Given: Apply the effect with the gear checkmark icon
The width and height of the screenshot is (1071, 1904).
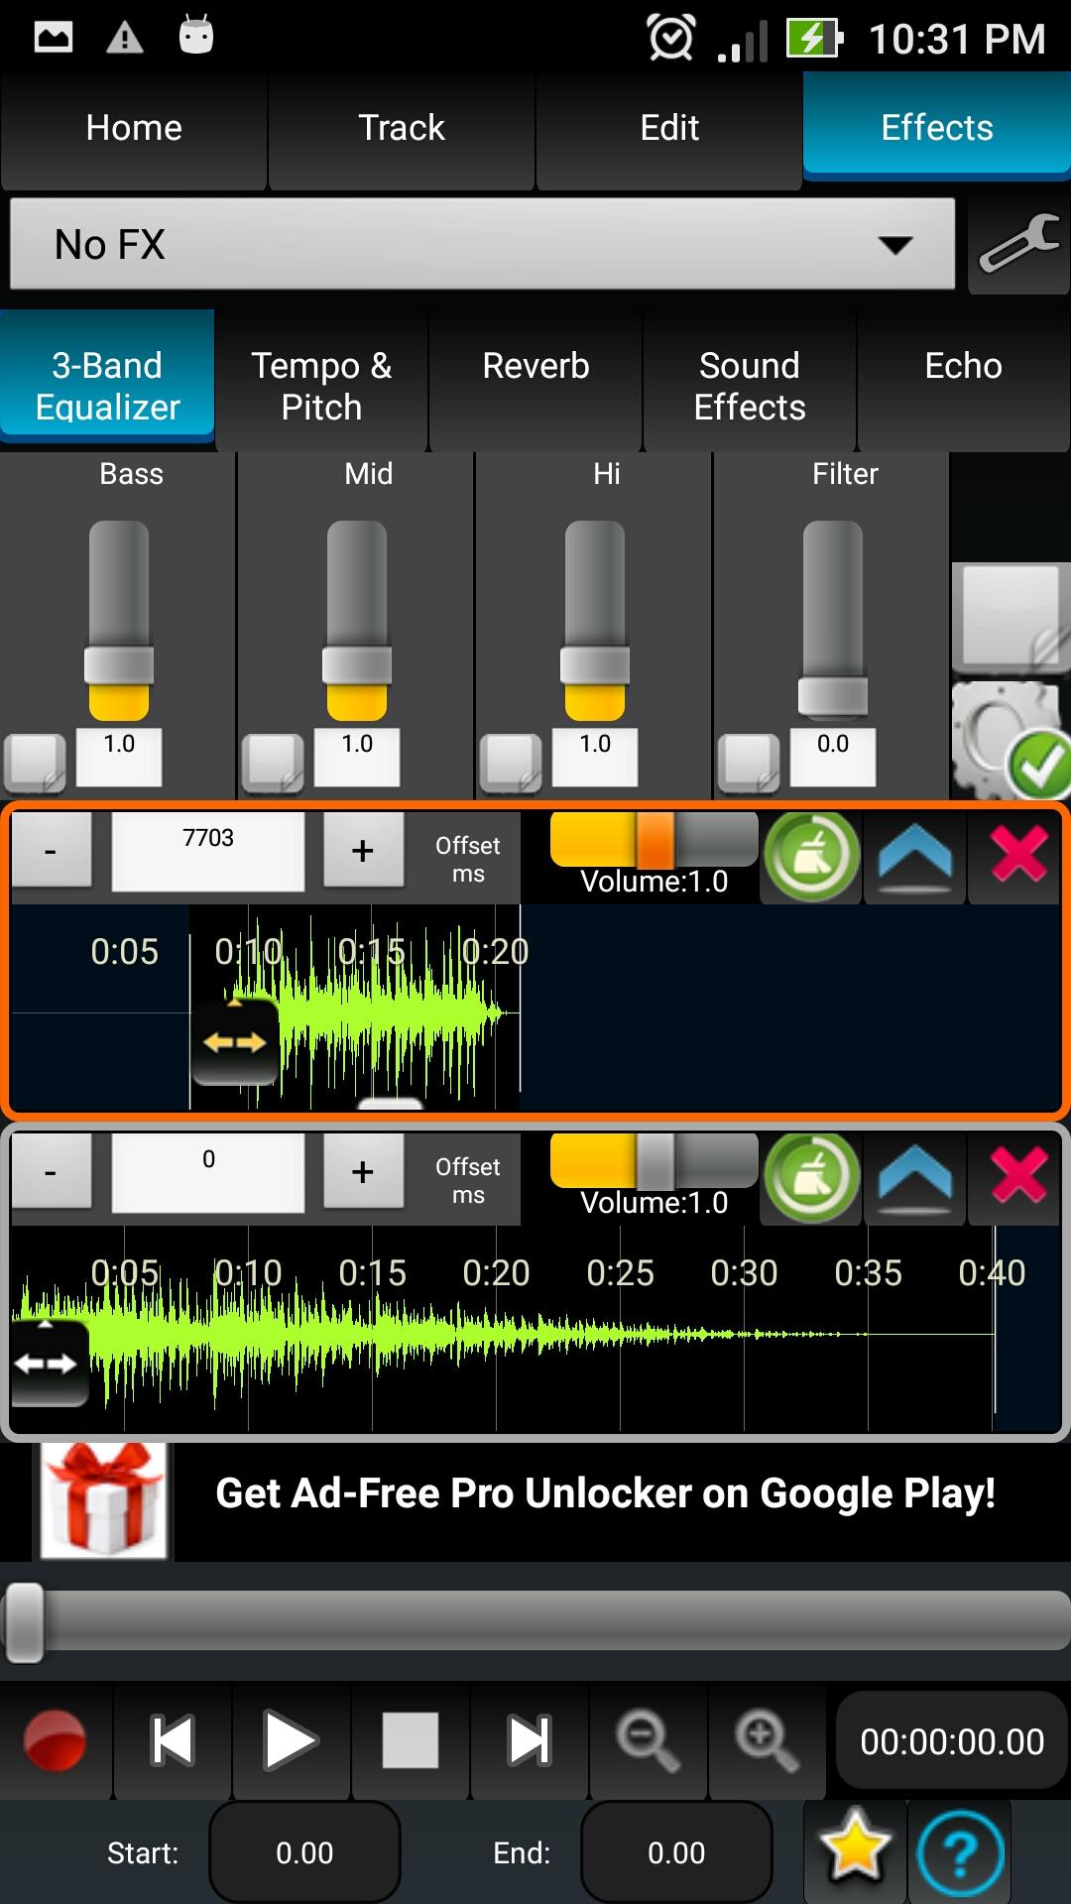Looking at the screenshot, I should coord(1011,740).
